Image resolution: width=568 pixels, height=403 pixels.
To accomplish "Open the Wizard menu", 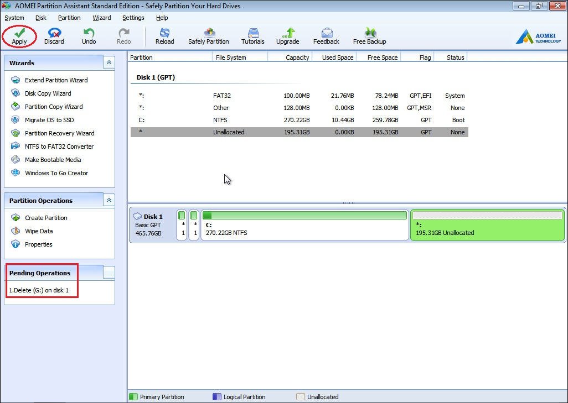I will [101, 18].
